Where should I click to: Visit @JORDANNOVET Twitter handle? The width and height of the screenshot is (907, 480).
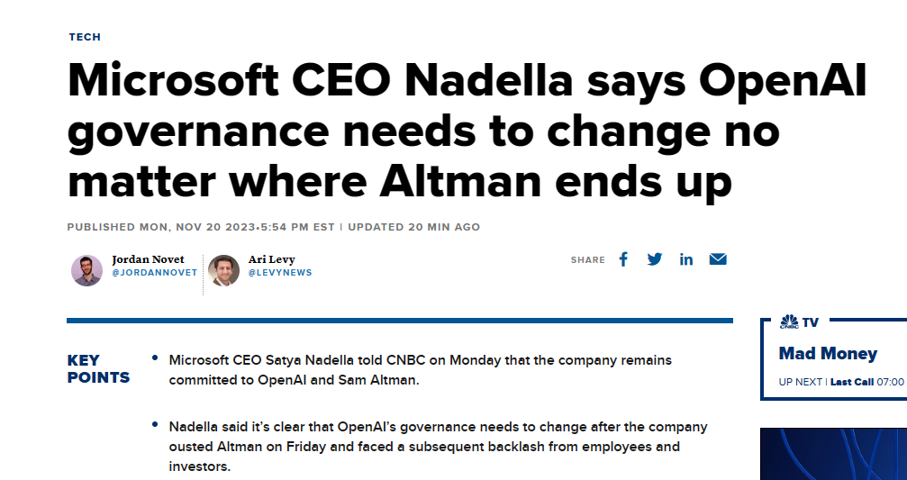(154, 272)
